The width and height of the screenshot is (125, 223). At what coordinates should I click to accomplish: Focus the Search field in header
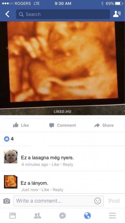pyautogui.click(x=63, y=14)
